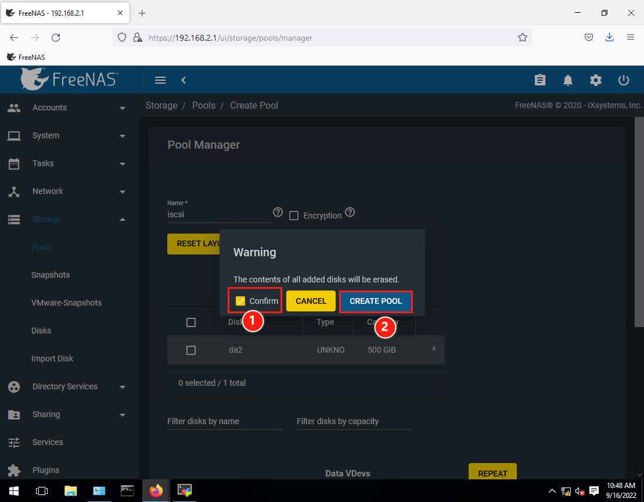Click CREATE POOL button
Screen dimensions: 644x502
click(x=376, y=301)
